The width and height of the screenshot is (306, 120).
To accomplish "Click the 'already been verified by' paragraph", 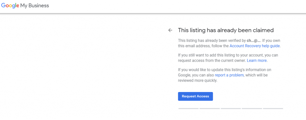I will (x=229, y=43).
